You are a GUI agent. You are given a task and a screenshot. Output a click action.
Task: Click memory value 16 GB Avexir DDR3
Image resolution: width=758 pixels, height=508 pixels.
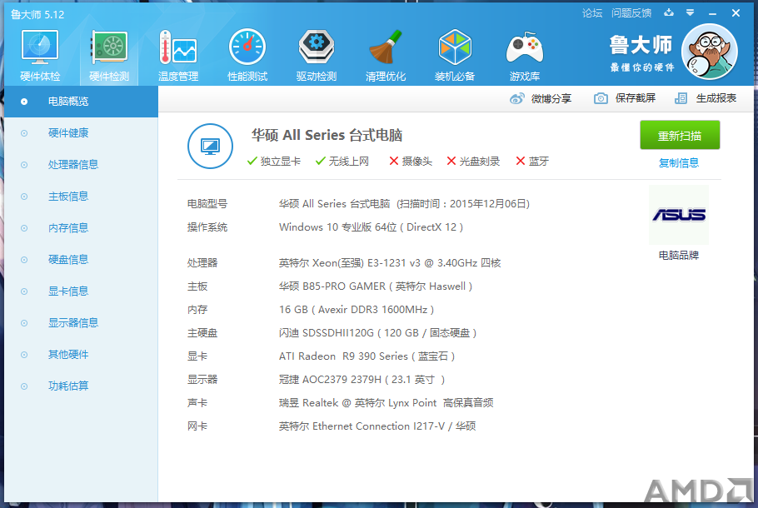pyautogui.click(x=357, y=310)
